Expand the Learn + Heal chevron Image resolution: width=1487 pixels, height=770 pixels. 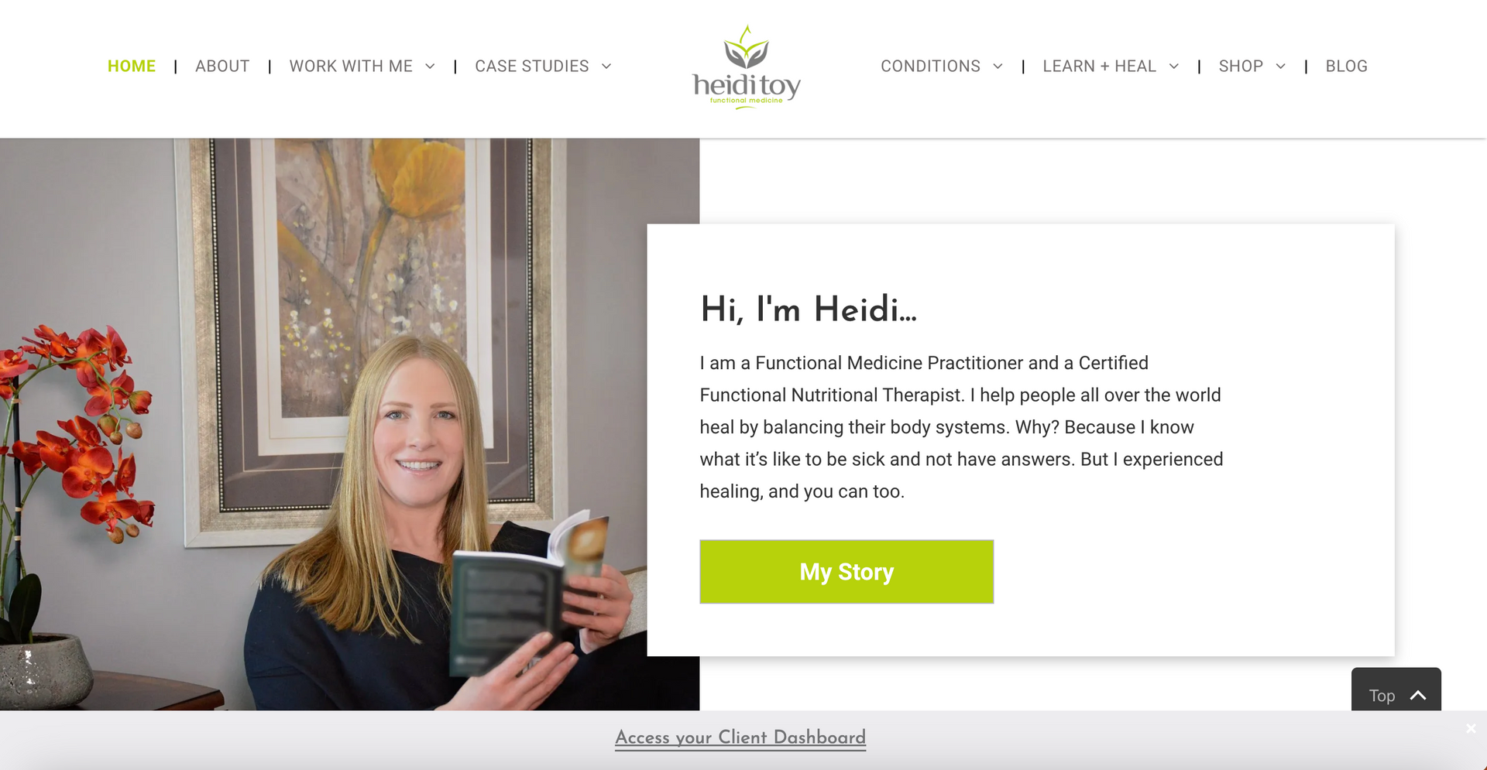(1174, 67)
